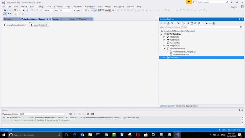245x138 pixels.
Task: Pin the Solution Explorer panel with auto-hide pin
Action: [x=239, y=19]
